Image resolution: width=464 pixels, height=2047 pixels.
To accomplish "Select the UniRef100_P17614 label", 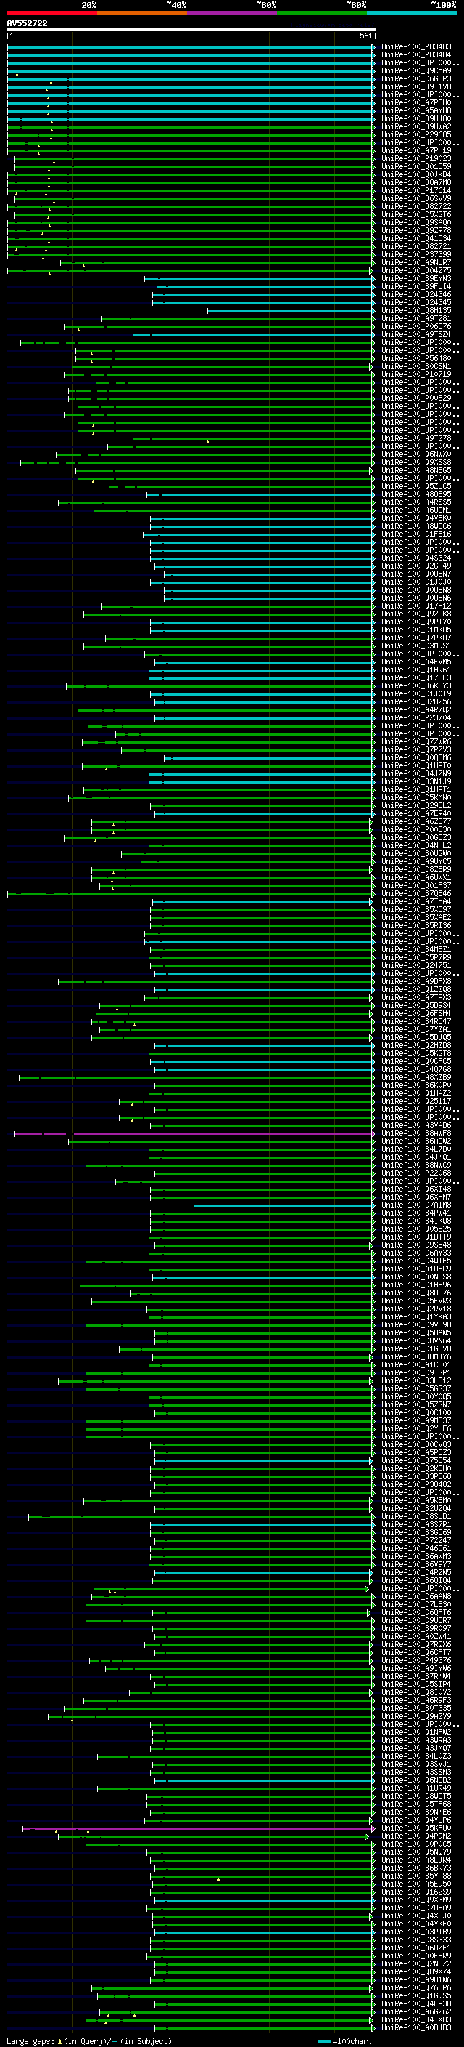I will click(x=416, y=191).
